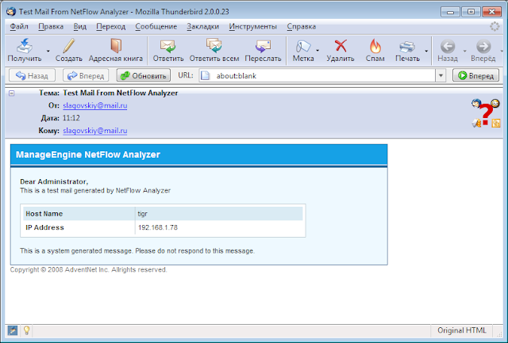The width and height of the screenshot is (508, 343).
Task: Open the Правка menu
Action: coord(51,26)
